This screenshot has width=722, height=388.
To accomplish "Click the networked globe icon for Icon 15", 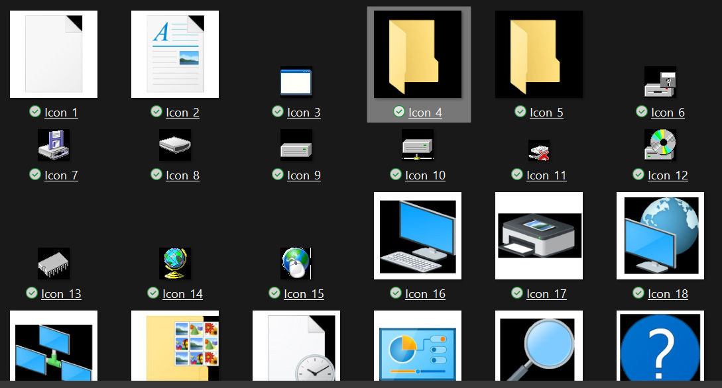I will tap(296, 263).
